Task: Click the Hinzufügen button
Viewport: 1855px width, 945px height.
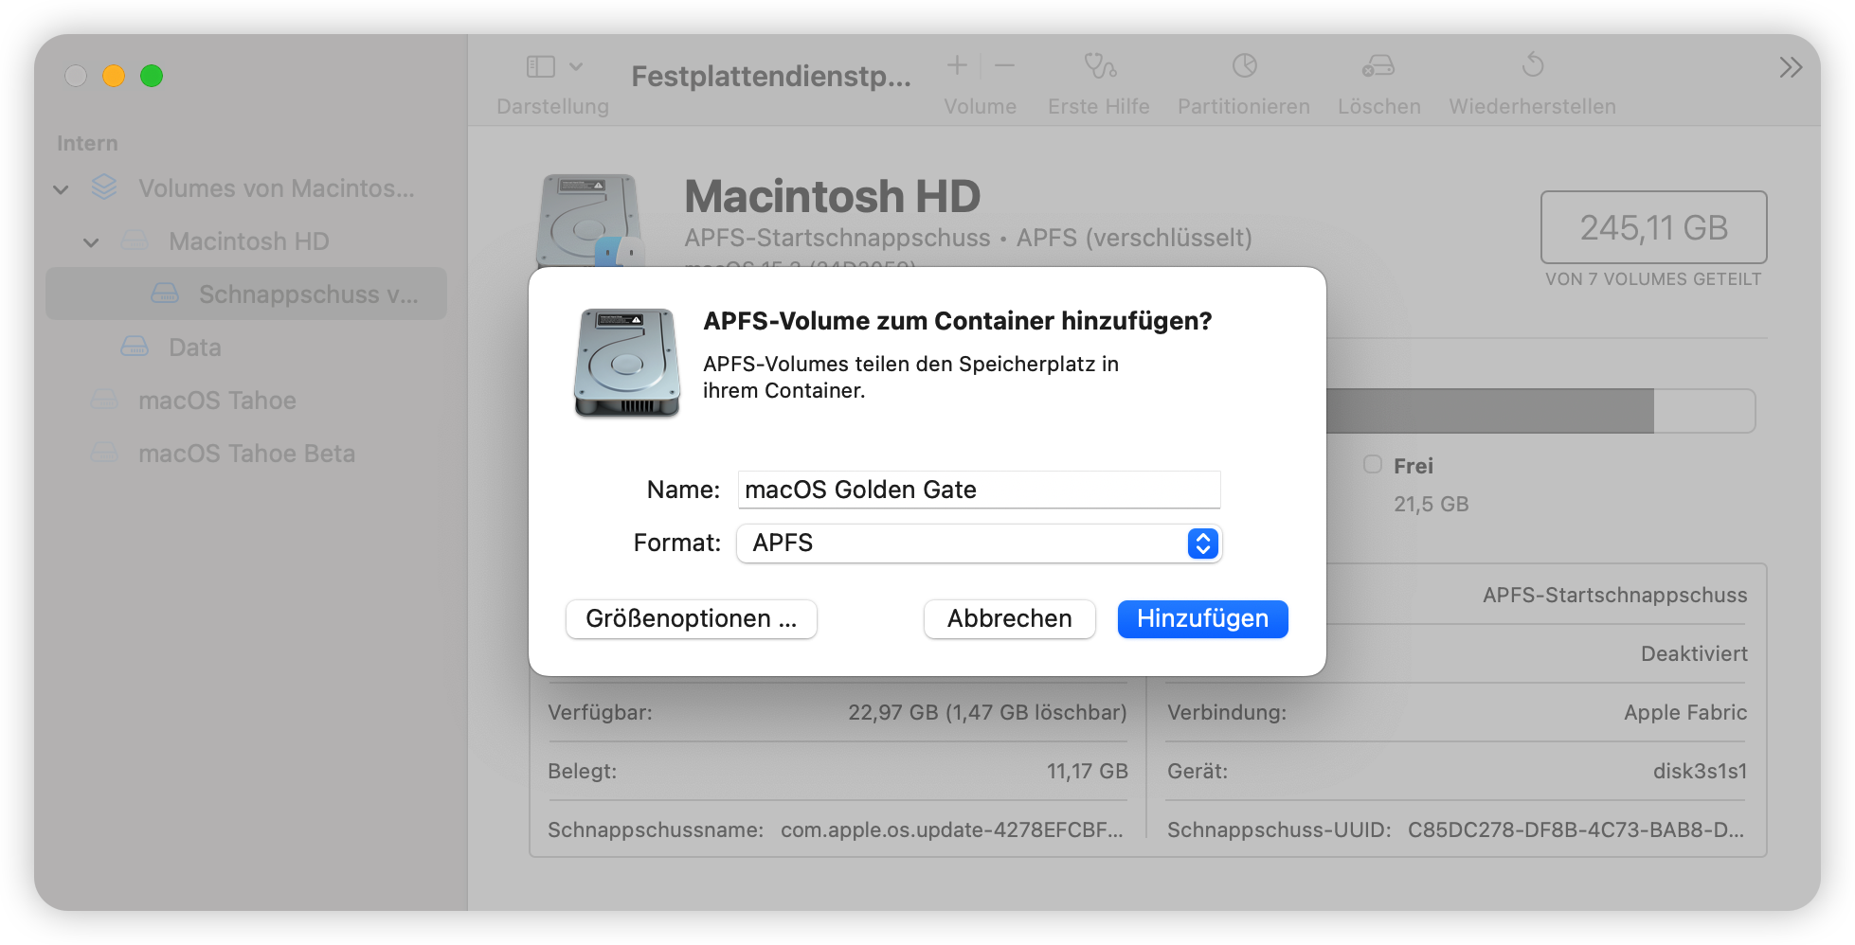Action: (x=1202, y=619)
